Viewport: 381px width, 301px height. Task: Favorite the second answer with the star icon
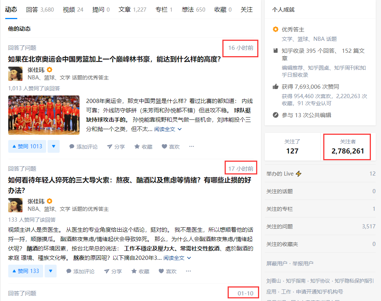pos(140,271)
